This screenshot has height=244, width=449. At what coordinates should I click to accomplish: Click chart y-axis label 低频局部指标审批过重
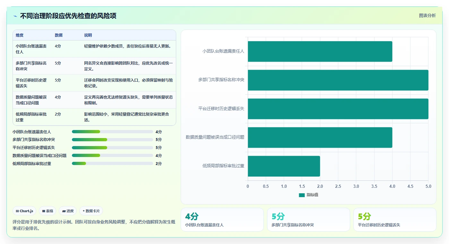pos(223,166)
